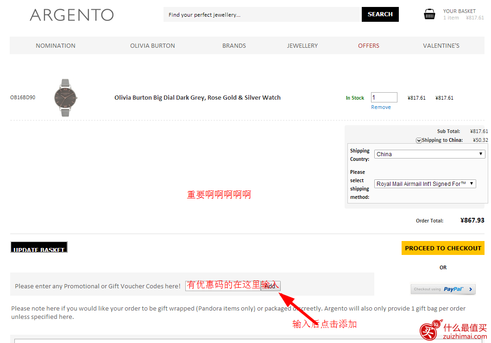Open the Olivia Burton watch thumbnail

coord(65,98)
